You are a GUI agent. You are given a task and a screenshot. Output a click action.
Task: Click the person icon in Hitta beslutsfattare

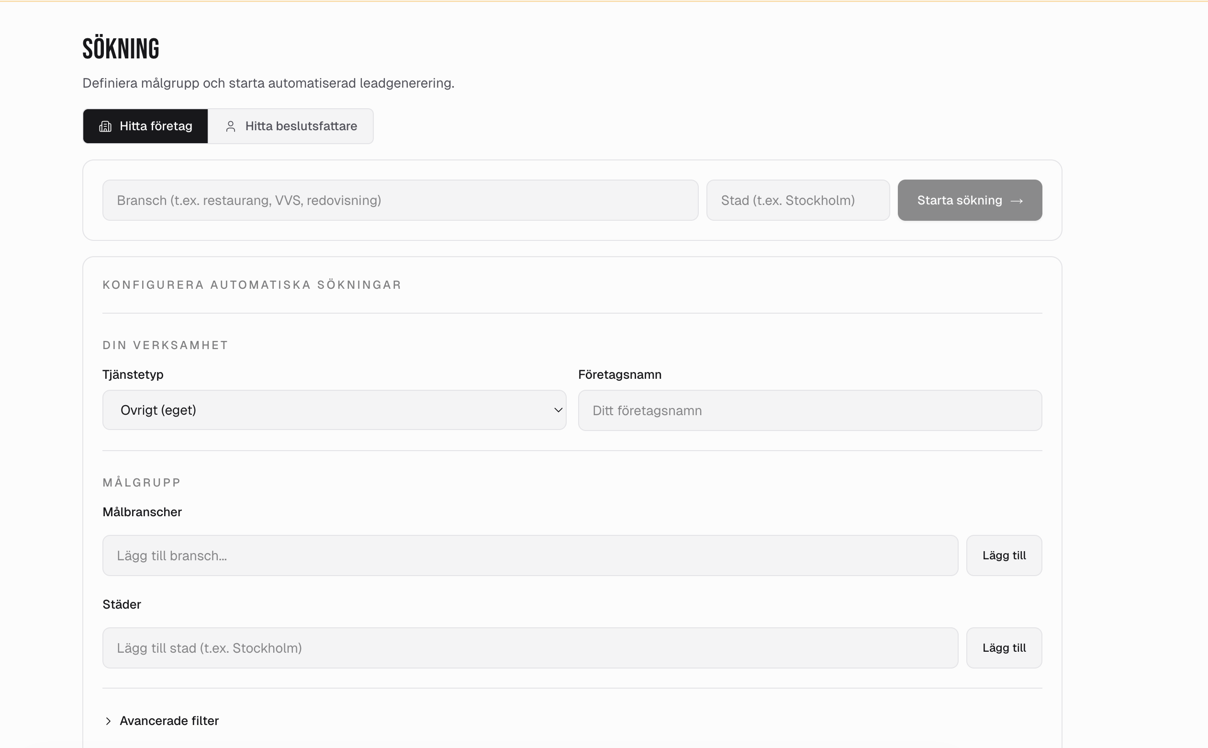[230, 126]
